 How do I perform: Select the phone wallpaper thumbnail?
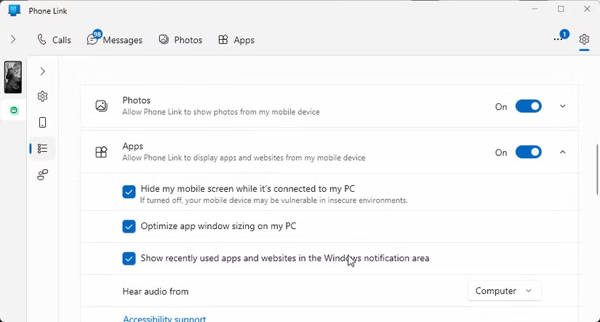(13, 77)
